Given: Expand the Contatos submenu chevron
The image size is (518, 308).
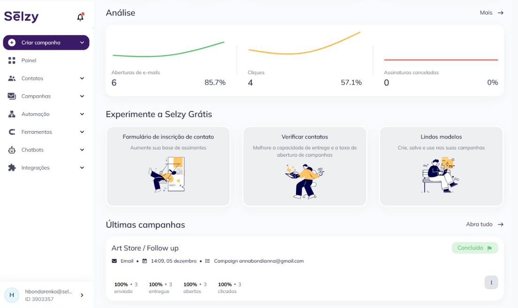Looking at the screenshot, I should click(82, 78).
